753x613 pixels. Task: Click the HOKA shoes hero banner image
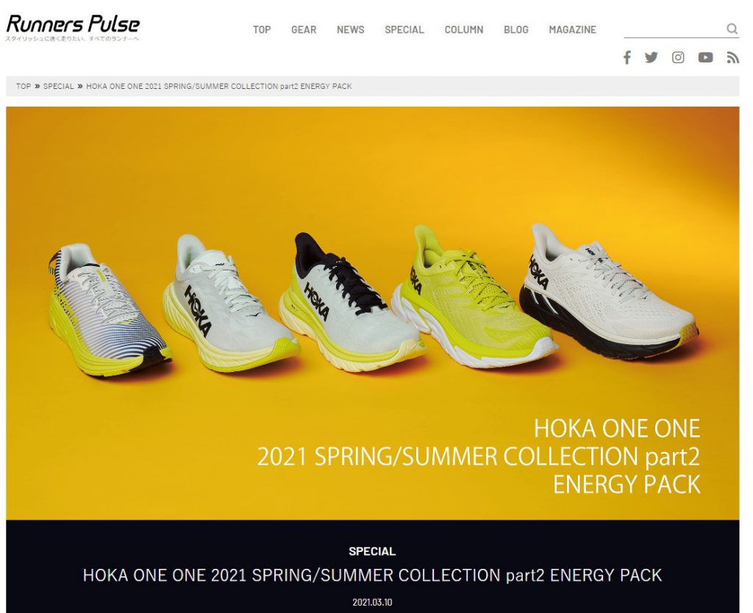pos(372,312)
